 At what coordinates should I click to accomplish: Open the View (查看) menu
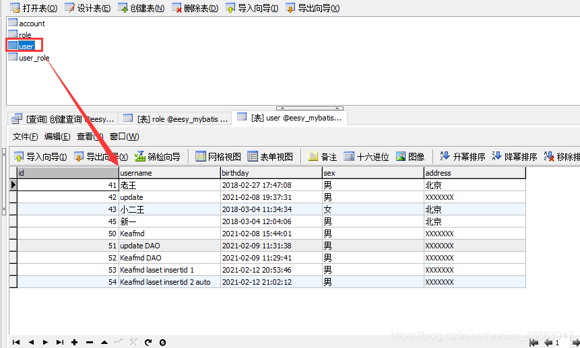pyautogui.click(x=90, y=137)
